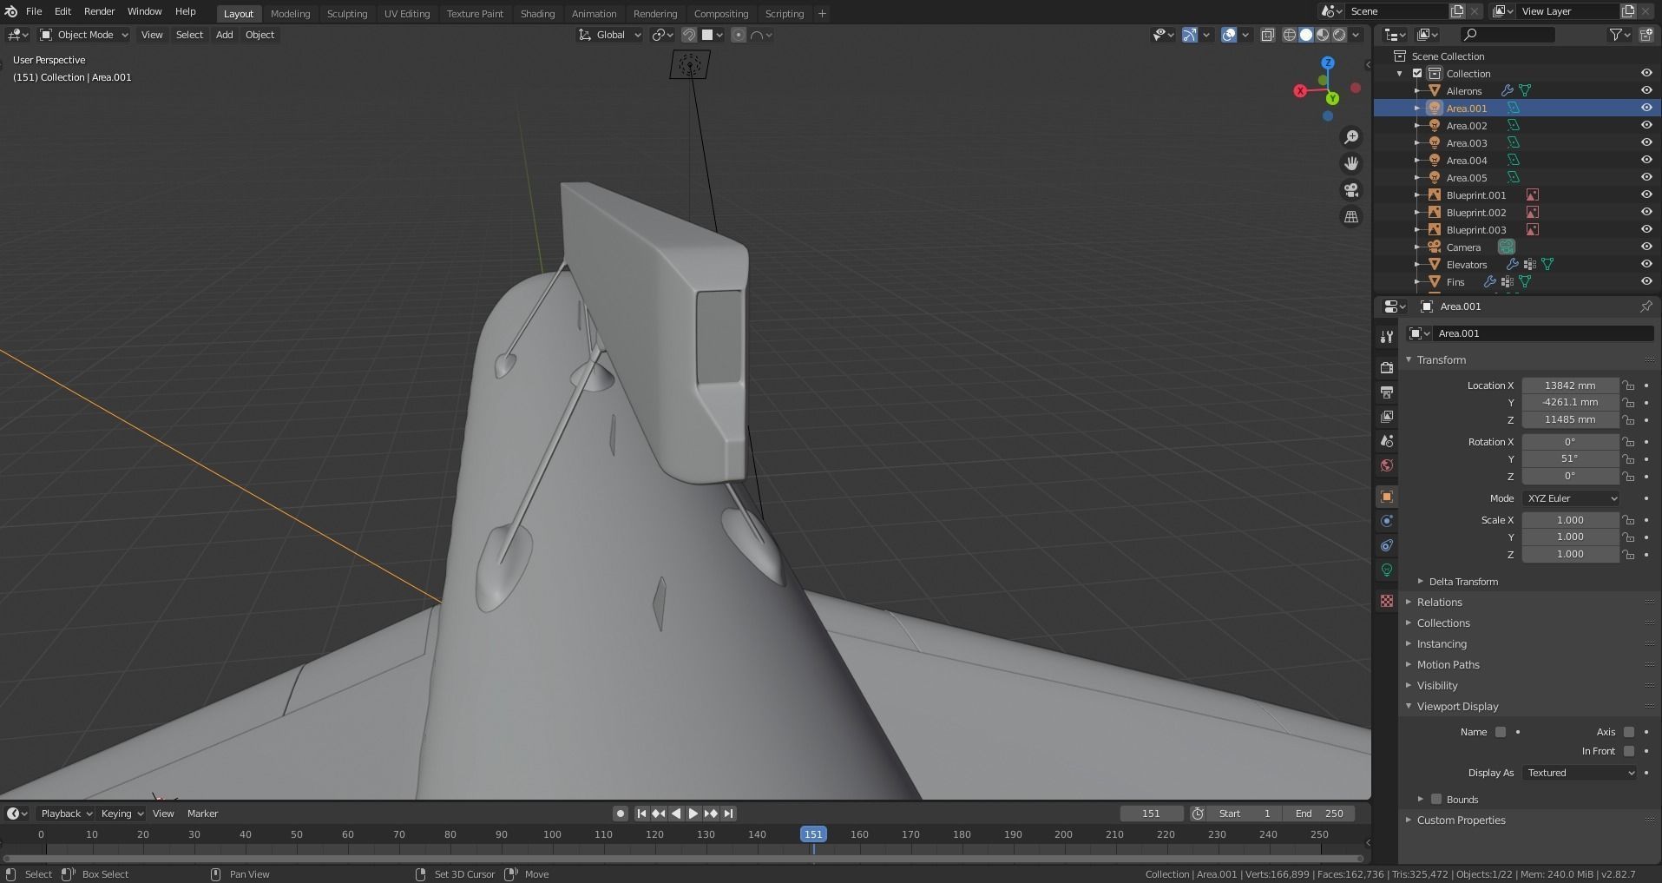Toggle pin icon in Properties header
This screenshot has width=1662, height=883.
(1646, 306)
